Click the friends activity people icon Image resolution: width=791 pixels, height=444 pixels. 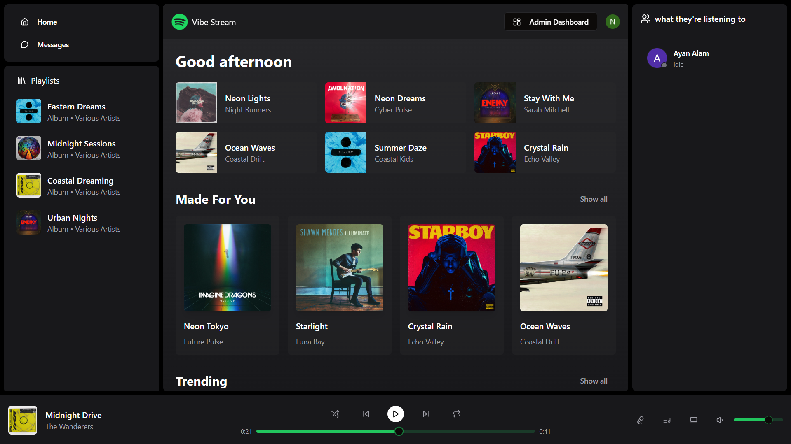click(x=645, y=19)
